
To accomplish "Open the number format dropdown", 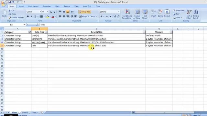I will (119, 12).
